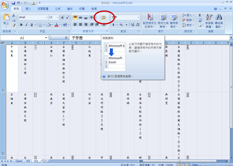
Task: Switch to the Sheet1 worksheet tab
Action: pos(19,161)
